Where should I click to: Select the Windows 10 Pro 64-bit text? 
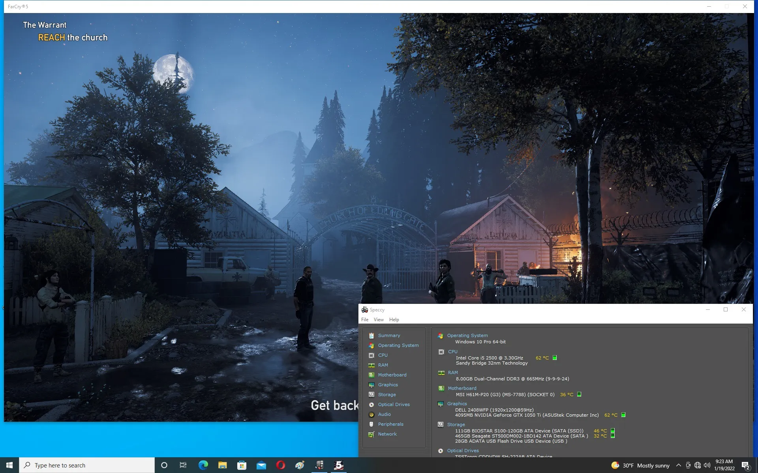click(480, 342)
